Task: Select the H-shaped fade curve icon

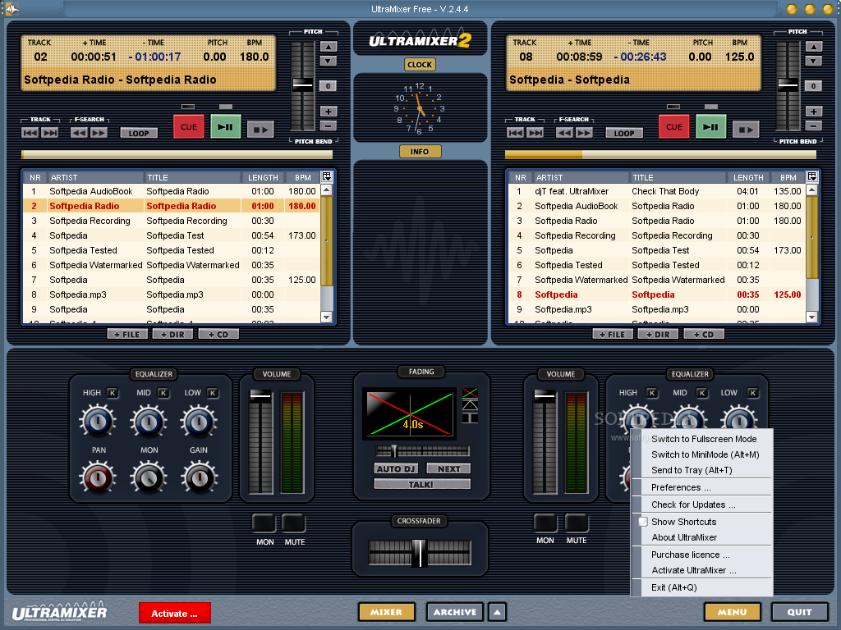Action: click(x=470, y=418)
